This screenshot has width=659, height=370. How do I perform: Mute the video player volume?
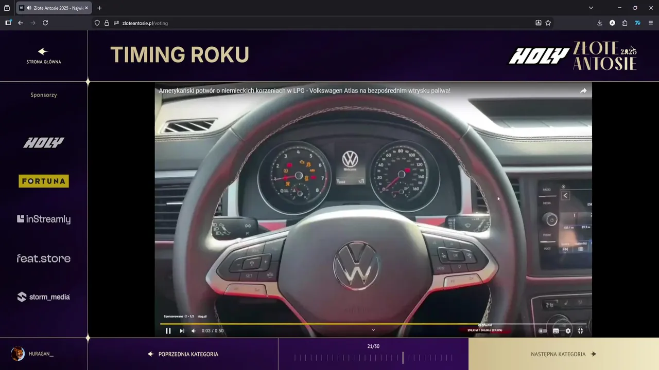coord(194,331)
